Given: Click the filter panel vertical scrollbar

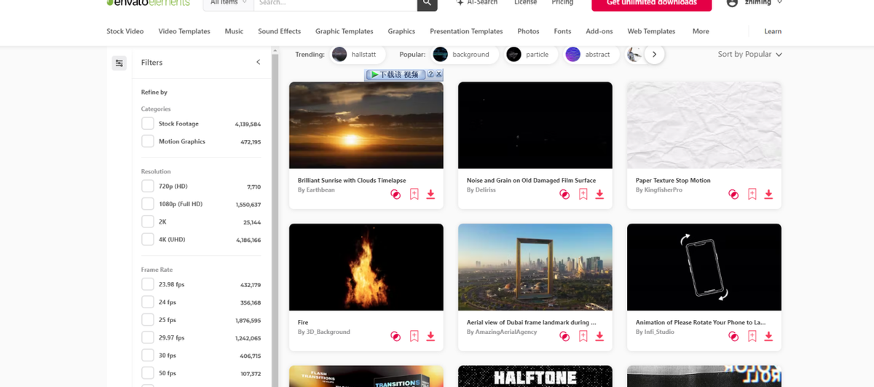Looking at the screenshot, I should [x=275, y=219].
